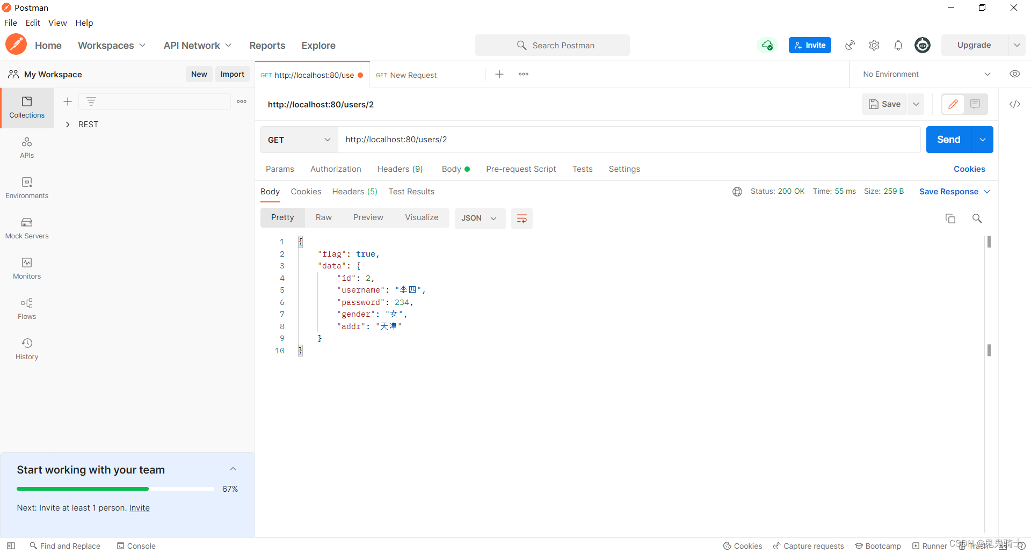The width and height of the screenshot is (1031, 553).
Task: Open the code snippet icon
Action: click(x=1015, y=104)
